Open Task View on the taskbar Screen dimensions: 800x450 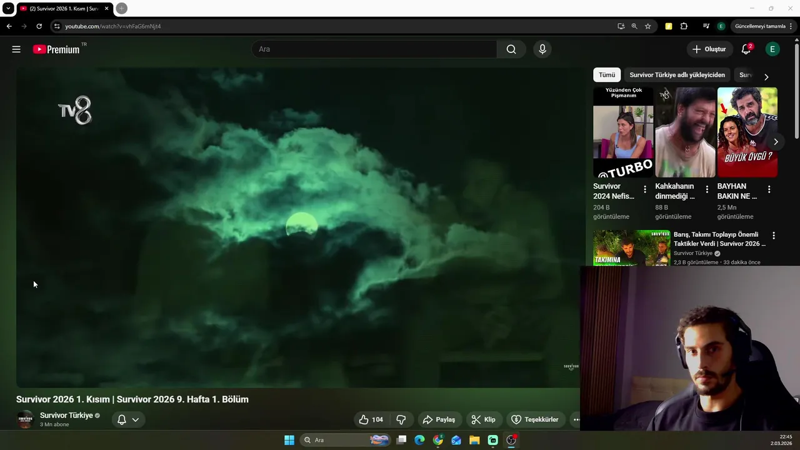click(402, 440)
